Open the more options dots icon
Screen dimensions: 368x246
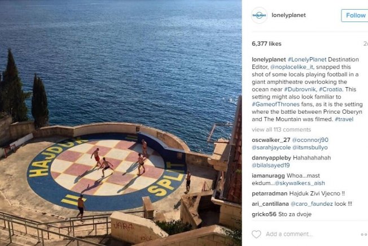364,235
